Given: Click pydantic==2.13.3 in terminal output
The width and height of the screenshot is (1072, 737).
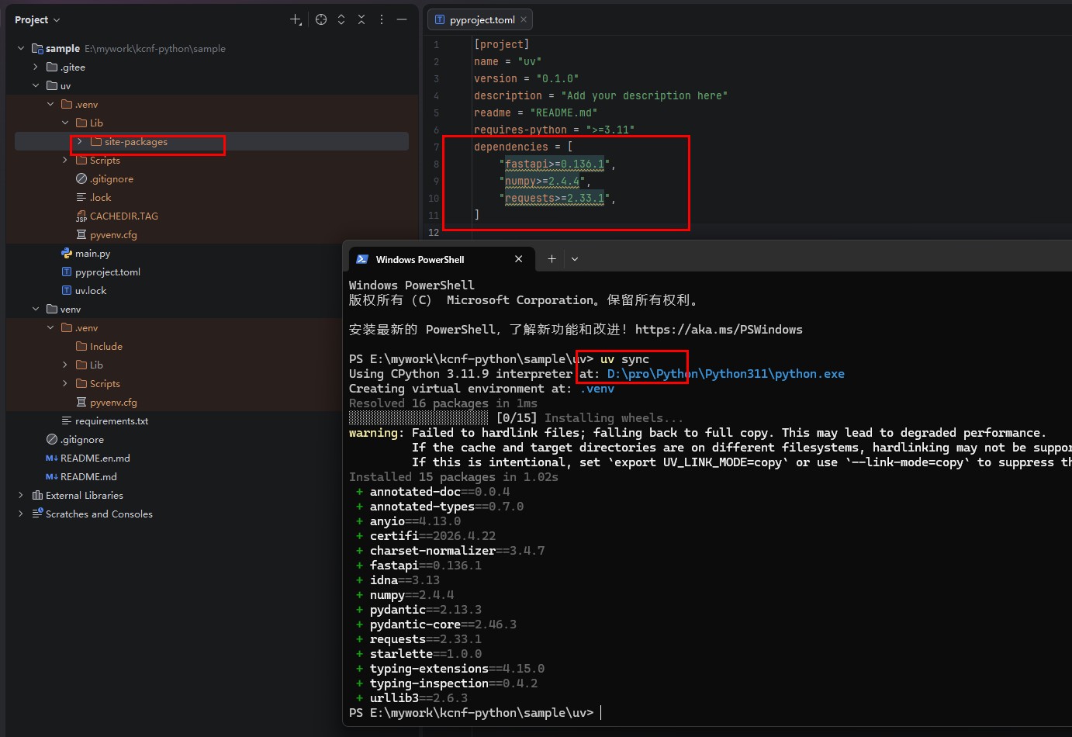Looking at the screenshot, I should (426, 610).
